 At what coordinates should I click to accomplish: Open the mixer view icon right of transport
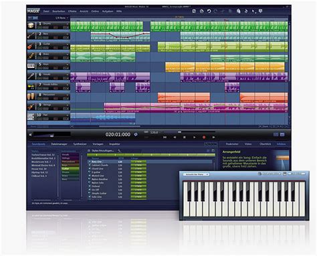pos(276,135)
